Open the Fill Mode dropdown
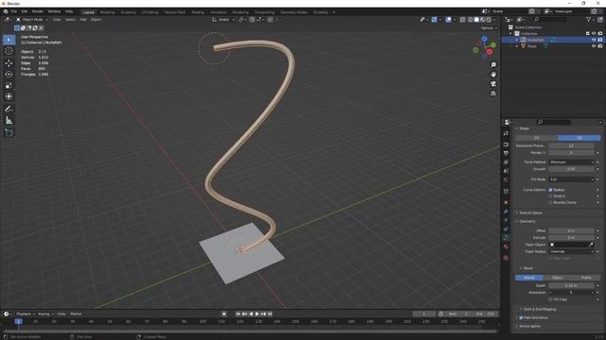This screenshot has width=606, height=340. [571, 179]
